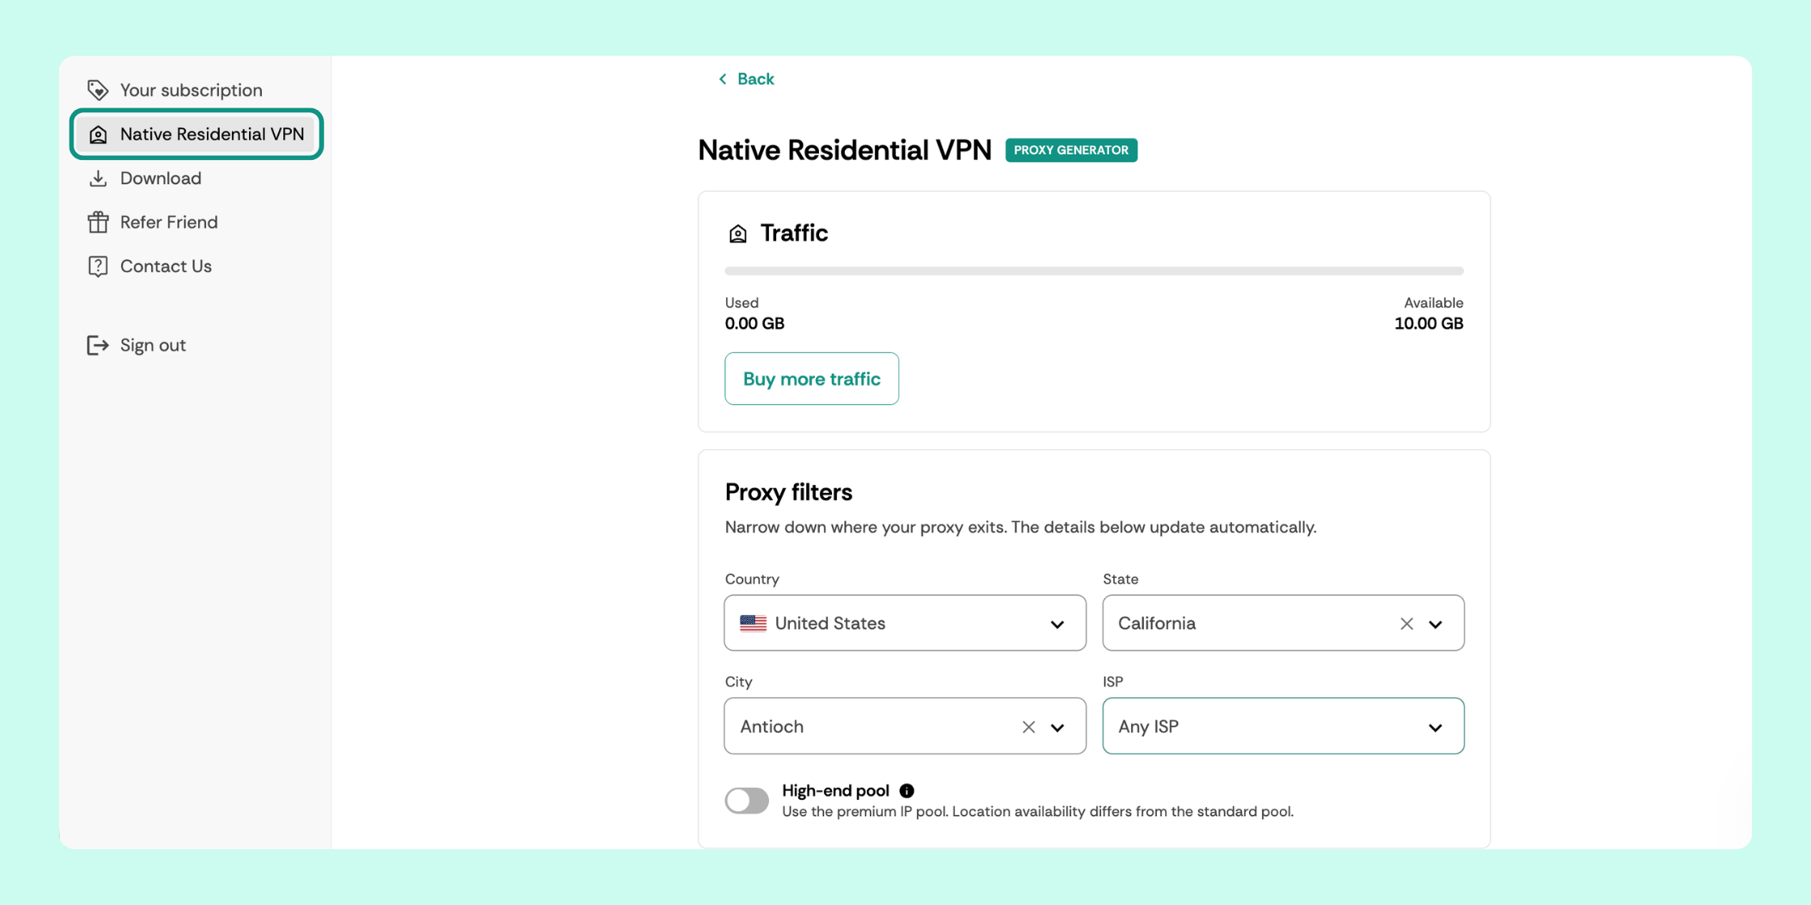Click the PROXY GENERATOR badge
The height and width of the screenshot is (905, 1811).
[1071, 150]
